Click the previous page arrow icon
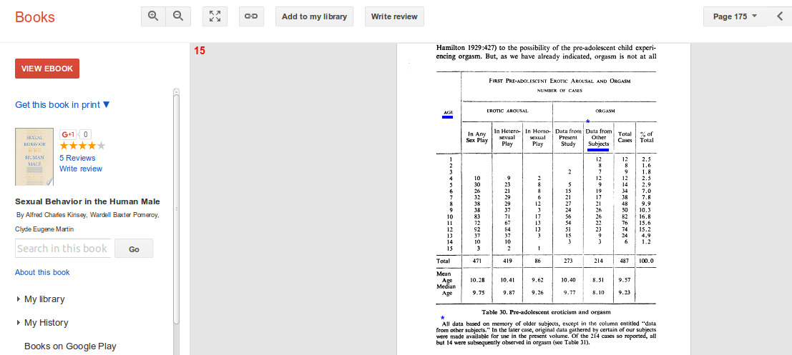Viewport: 792px width, 355px height. point(780,16)
